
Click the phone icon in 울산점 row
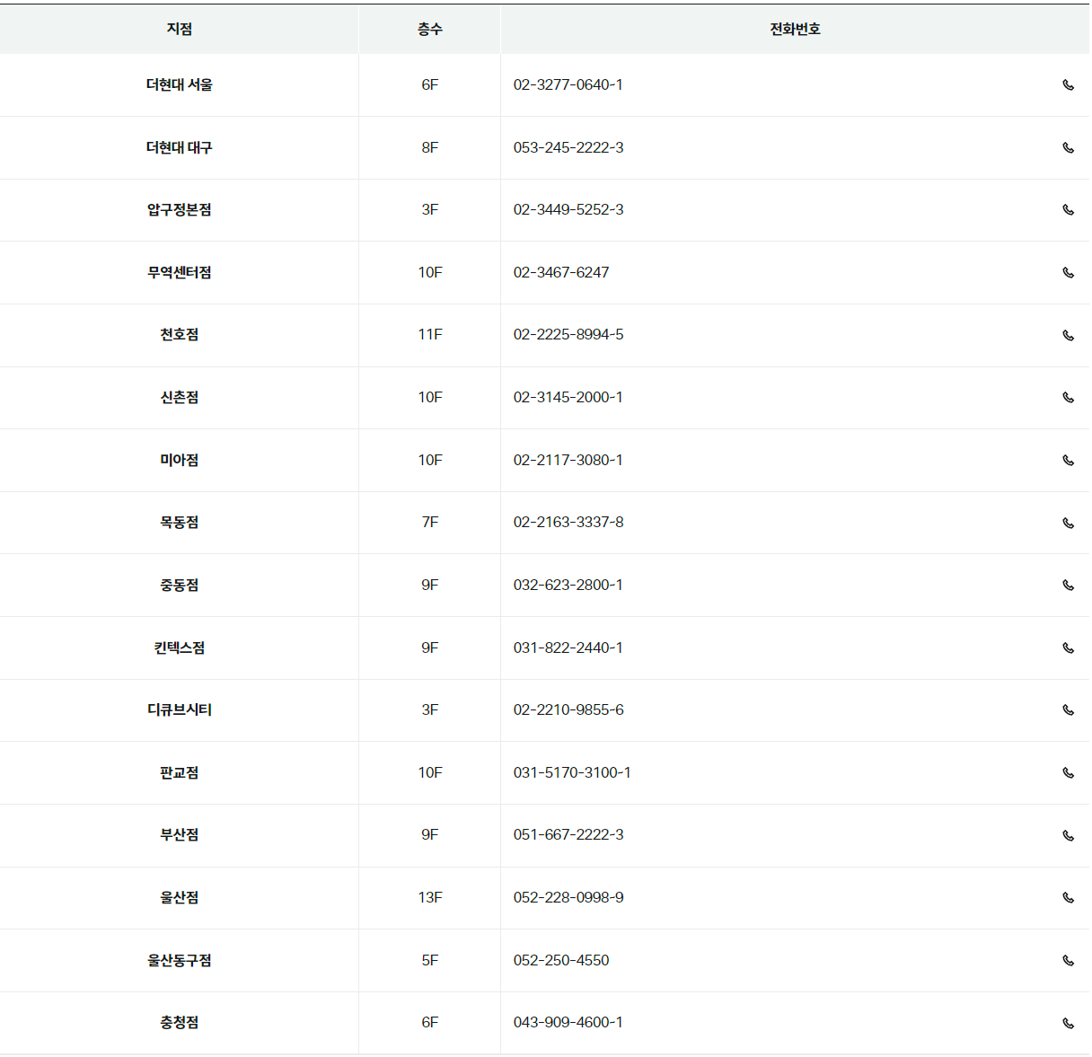[1068, 898]
